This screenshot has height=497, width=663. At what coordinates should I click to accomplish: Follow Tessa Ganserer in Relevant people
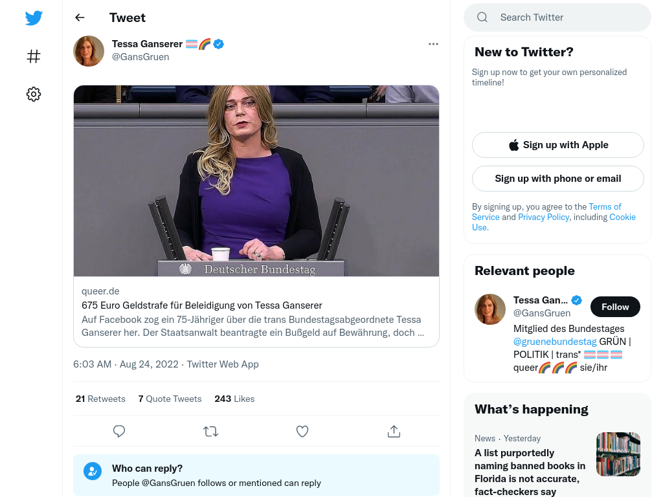point(615,307)
